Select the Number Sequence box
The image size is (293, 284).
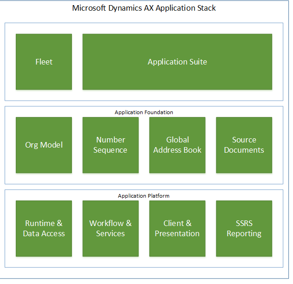point(111,145)
